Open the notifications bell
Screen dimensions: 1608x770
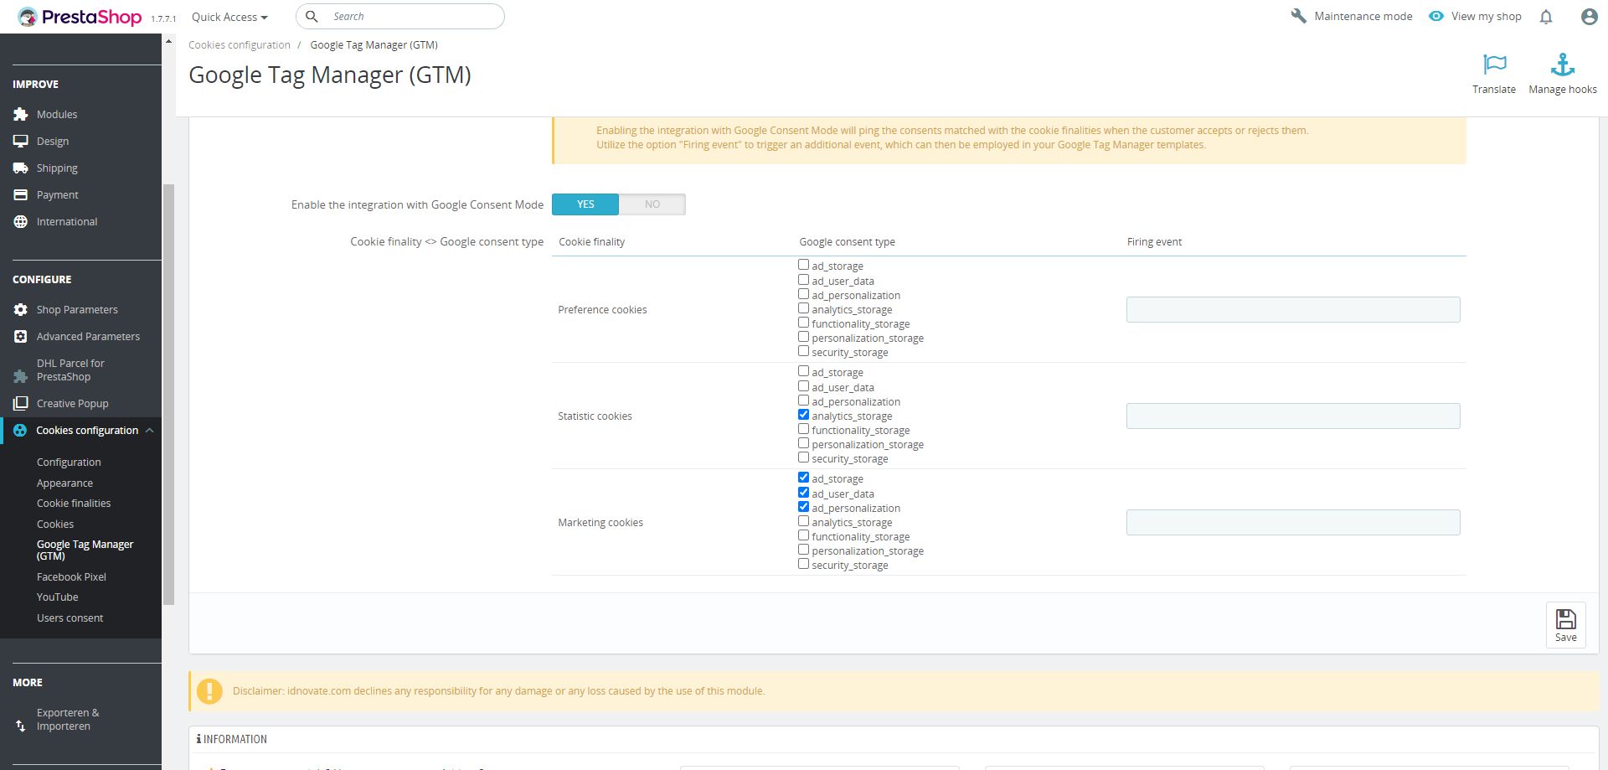[x=1546, y=17]
